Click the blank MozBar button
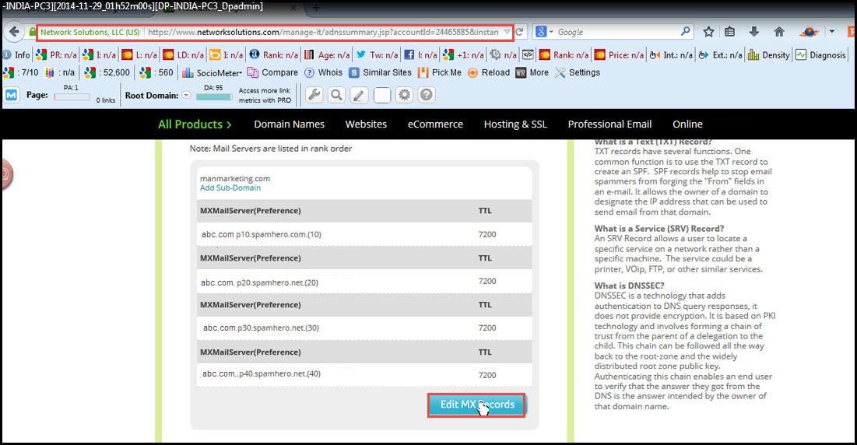This screenshot has width=857, height=445. pyautogui.click(x=381, y=95)
